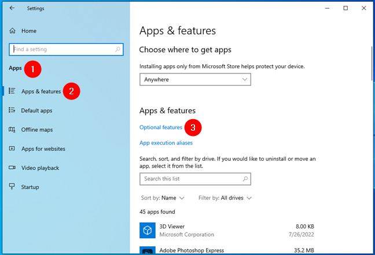The width and height of the screenshot is (375, 255).
Task: Open the Video playback section
Action: tap(40, 168)
